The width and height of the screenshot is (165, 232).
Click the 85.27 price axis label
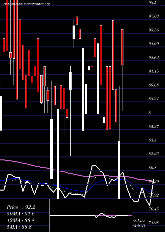pos(154,127)
